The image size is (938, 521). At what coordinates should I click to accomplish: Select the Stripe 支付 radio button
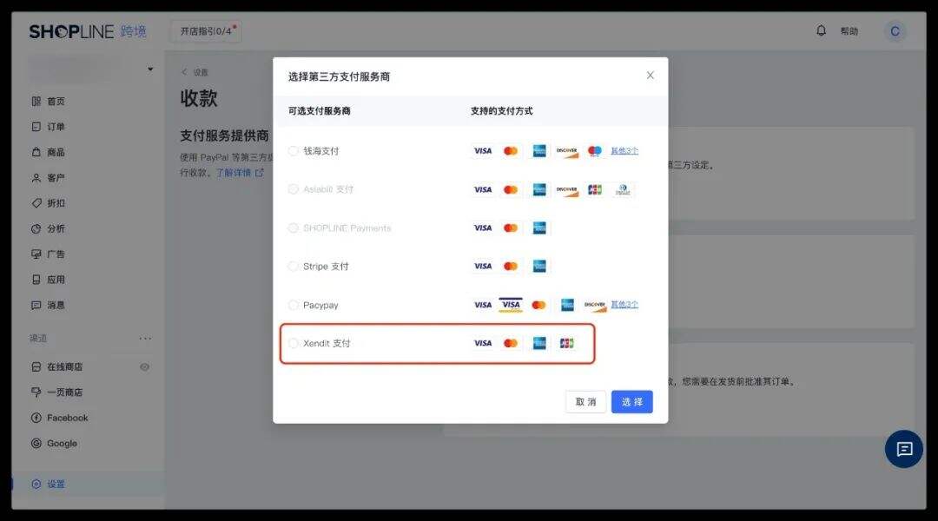coord(293,267)
